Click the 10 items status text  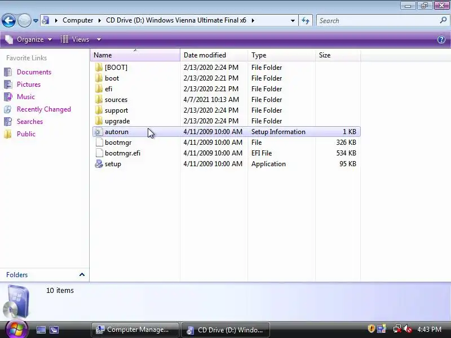60,291
